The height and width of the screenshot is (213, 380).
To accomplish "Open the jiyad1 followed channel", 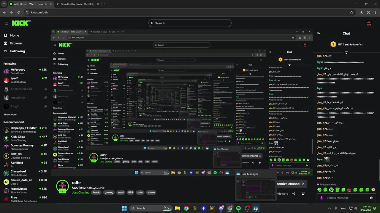I will [25, 80].
